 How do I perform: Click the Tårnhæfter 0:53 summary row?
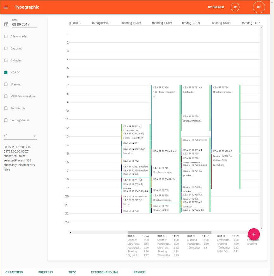pyautogui.click(x=228, y=248)
